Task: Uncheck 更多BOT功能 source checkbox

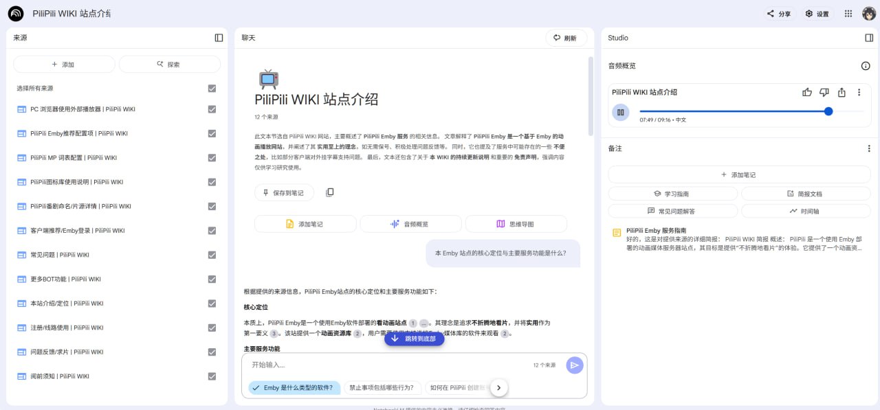Action: (212, 279)
